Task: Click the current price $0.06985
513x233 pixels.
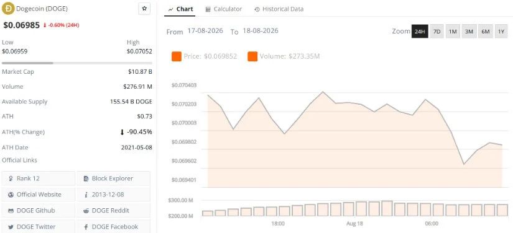Action: (x=22, y=25)
